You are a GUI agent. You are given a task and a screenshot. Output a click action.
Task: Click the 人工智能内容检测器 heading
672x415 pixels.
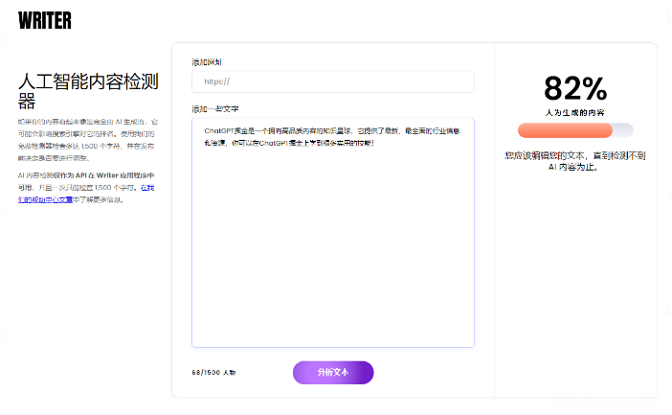click(x=88, y=91)
